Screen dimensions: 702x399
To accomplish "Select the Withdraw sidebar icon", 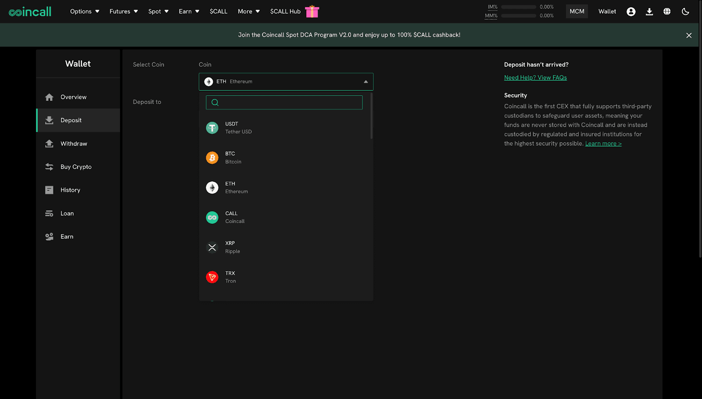I will click(49, 144).
